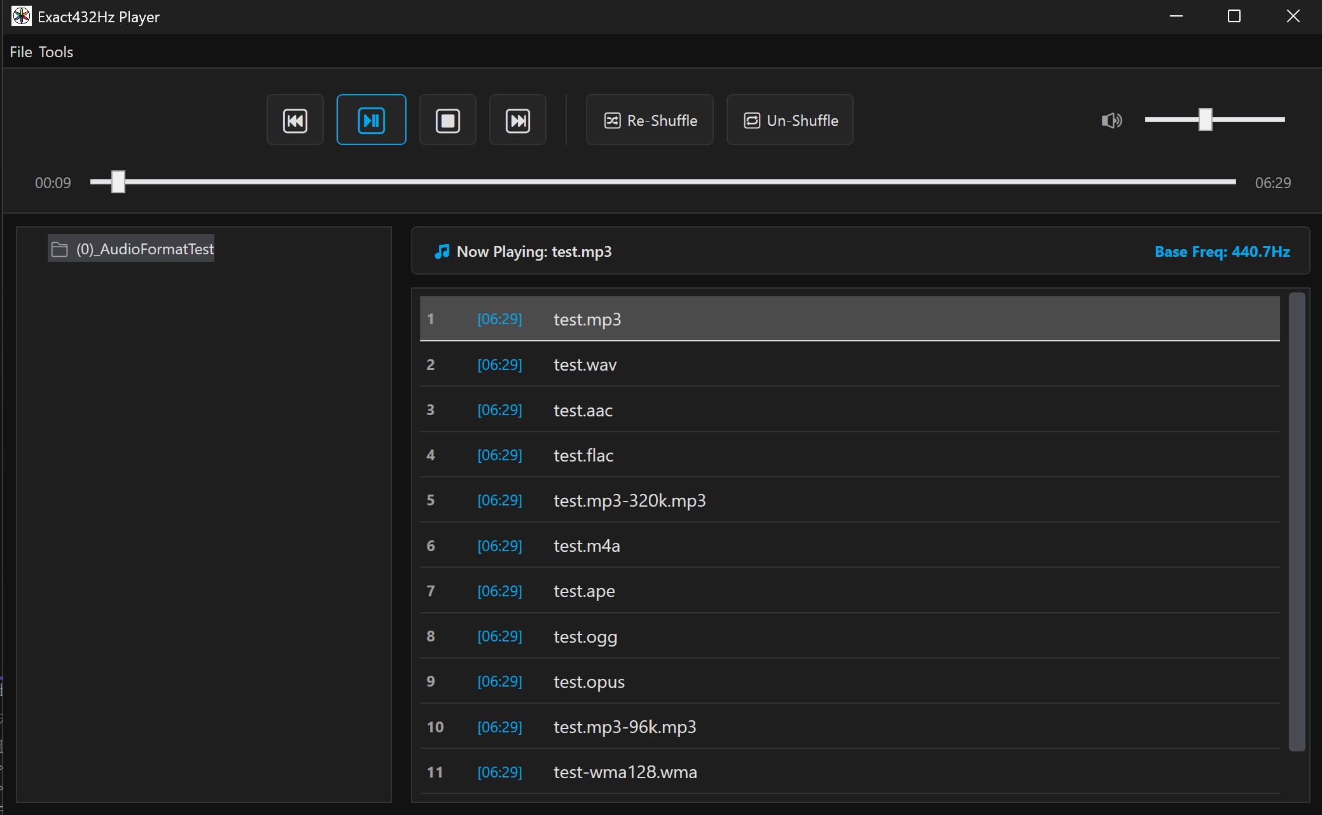Select track test.ogg

850,636
